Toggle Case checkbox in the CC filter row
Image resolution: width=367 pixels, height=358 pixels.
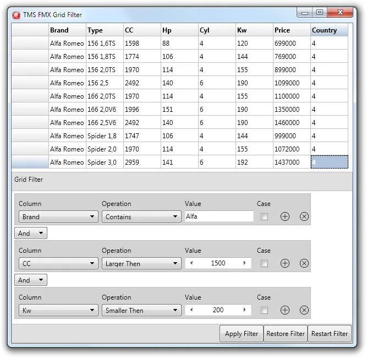click(x=264, y=263)
